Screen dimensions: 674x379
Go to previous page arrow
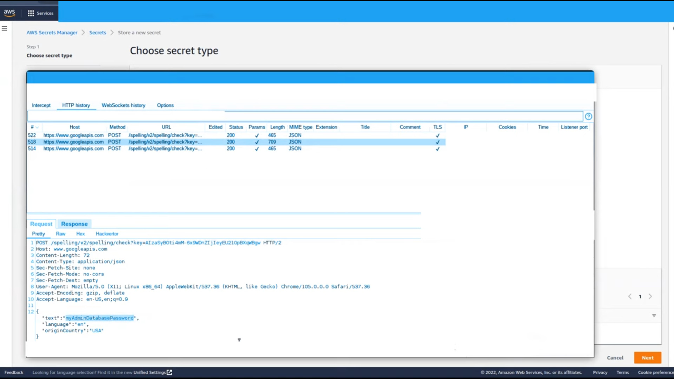coord(630,297)
